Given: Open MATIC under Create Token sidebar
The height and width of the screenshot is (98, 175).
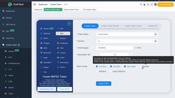Looking at the screenshot, I should [x=16, y=88].
